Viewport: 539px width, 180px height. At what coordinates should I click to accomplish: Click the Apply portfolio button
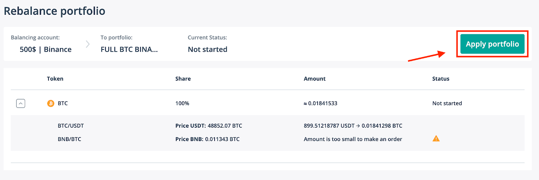coord(492,44)
